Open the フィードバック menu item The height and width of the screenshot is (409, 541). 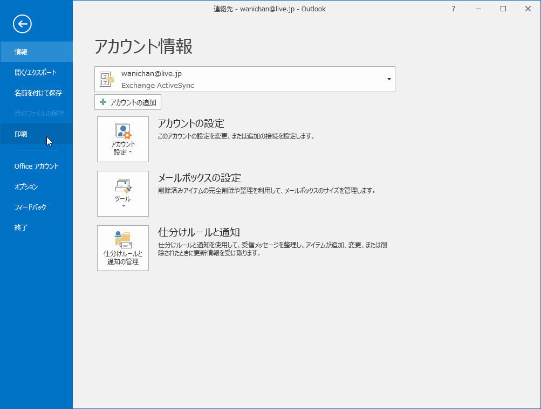click(x=36, y=207)
